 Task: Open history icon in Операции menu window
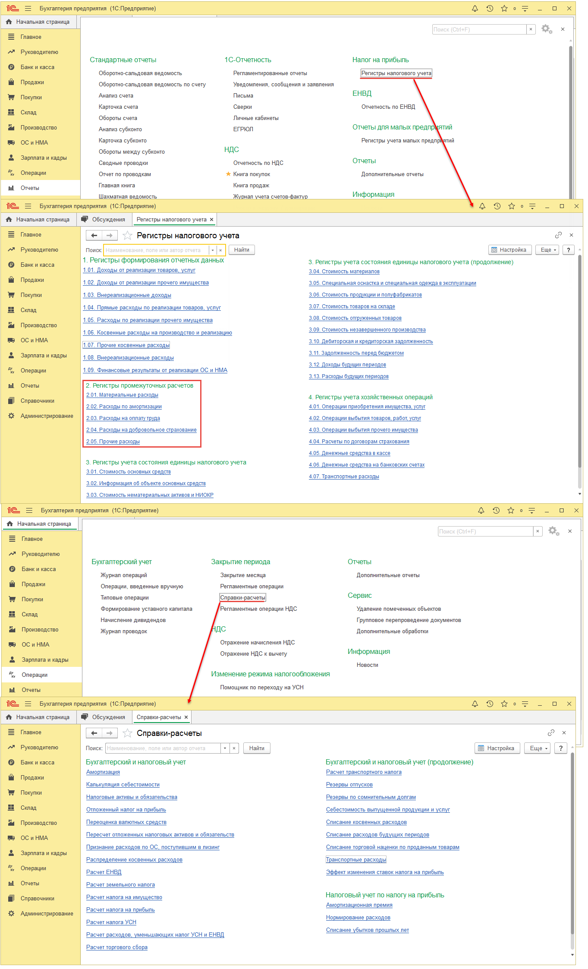click(496, 511)
